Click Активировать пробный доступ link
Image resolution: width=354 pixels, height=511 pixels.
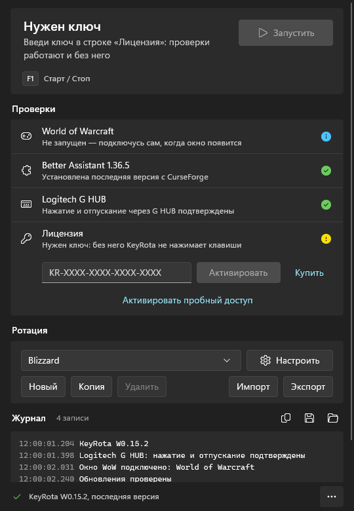187,300
